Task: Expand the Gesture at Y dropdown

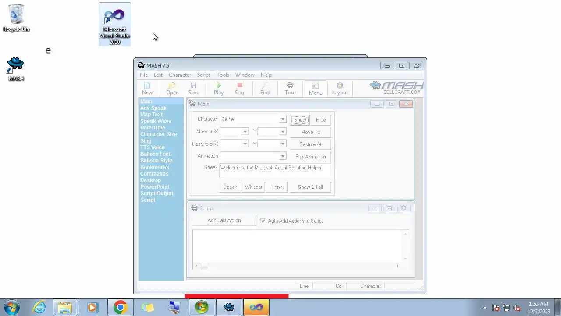Action: pyautogui.click(x=283, y=144)
